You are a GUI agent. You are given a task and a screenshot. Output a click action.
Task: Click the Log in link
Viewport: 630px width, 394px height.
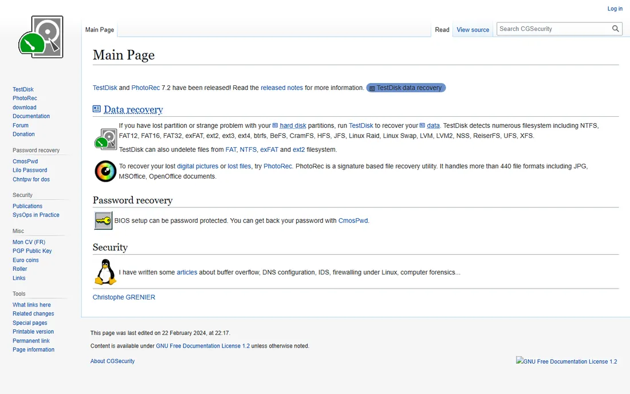(615, 9)
